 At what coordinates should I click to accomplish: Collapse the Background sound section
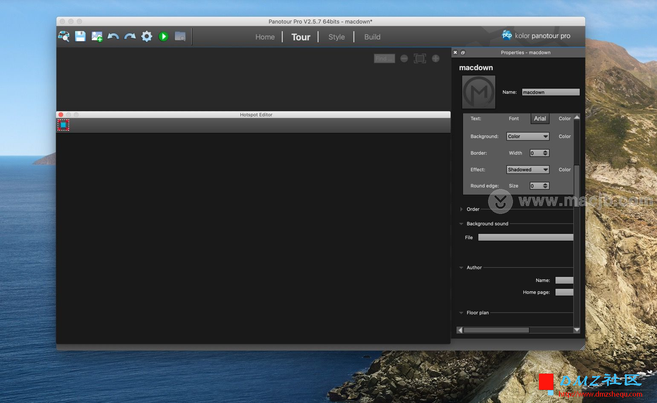coord(461,224)
